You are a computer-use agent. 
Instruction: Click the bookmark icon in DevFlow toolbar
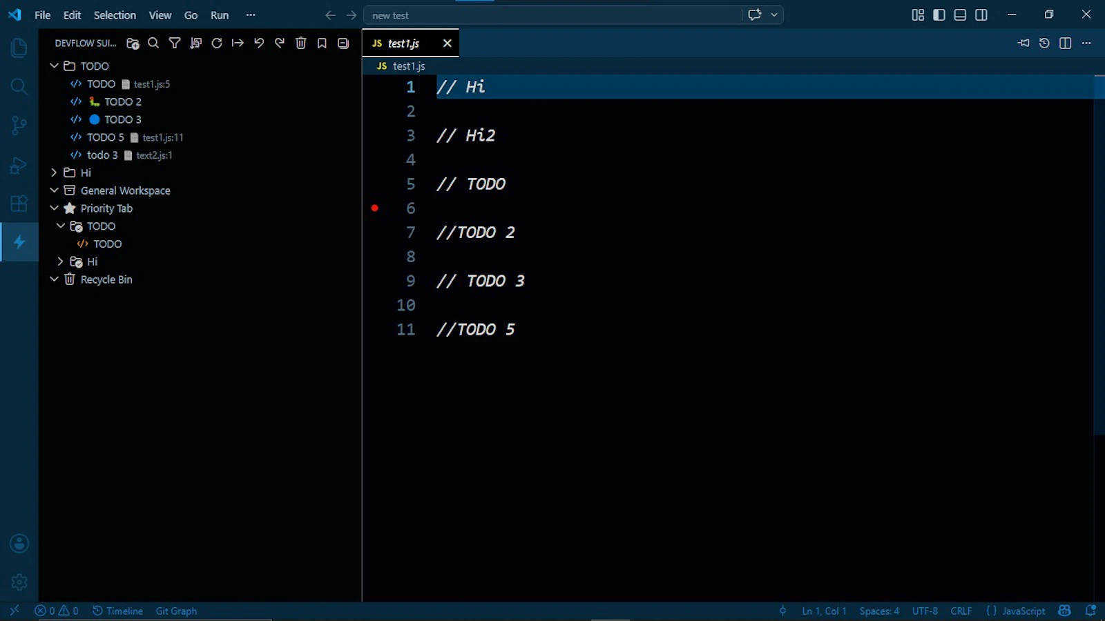pos(322,43)
